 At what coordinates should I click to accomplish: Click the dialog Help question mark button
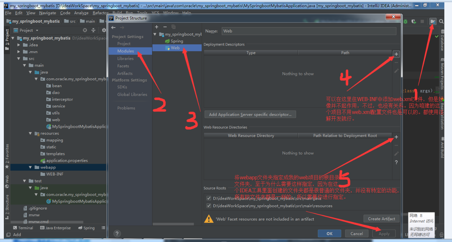(117, 233)
